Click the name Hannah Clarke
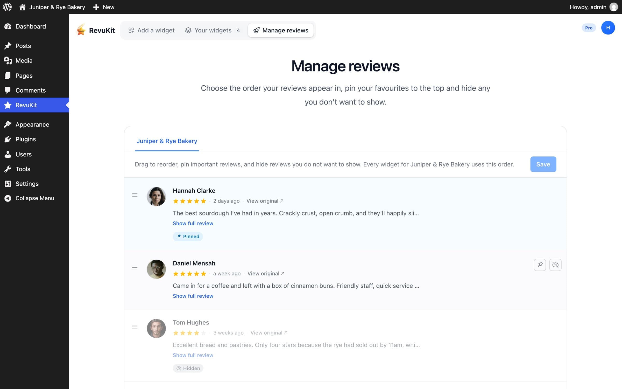The width and height of the screenshot is (622, 389). point(194,191)
